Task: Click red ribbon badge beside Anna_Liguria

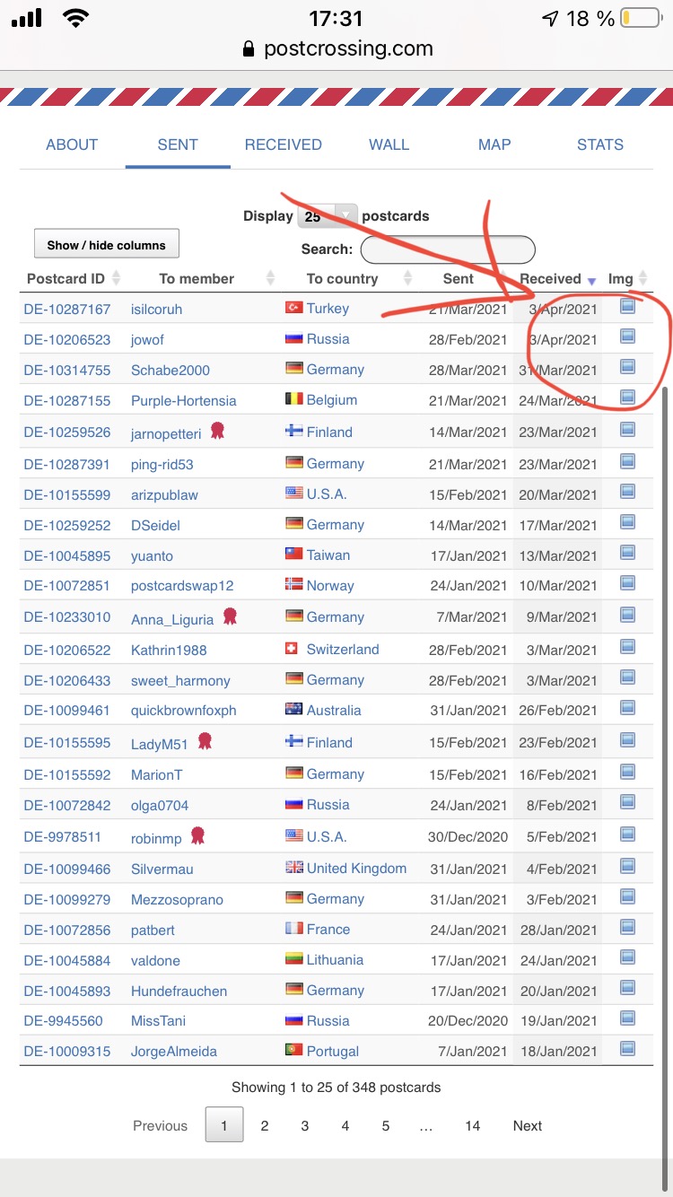Action: click(230, 616)
